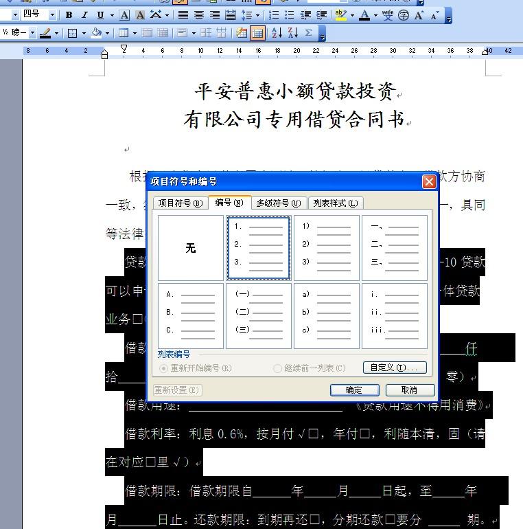523x529 pixels.
Task: Click the enclosed character icon
Action: point(404,15)
